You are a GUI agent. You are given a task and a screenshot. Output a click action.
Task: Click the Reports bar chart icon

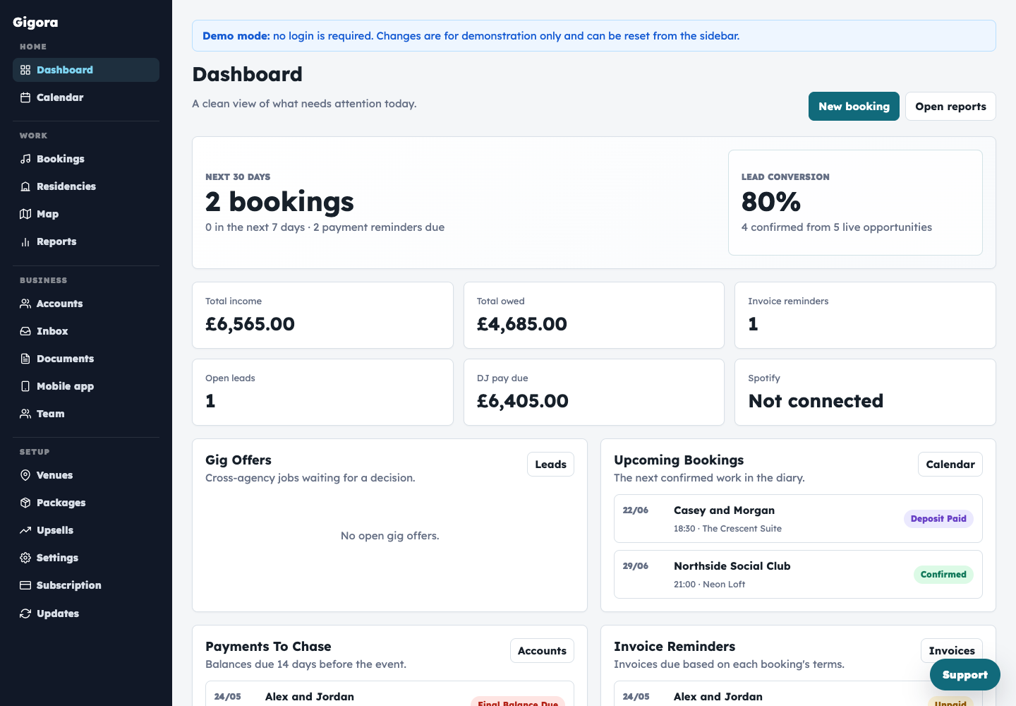click(x=25, y=241)
